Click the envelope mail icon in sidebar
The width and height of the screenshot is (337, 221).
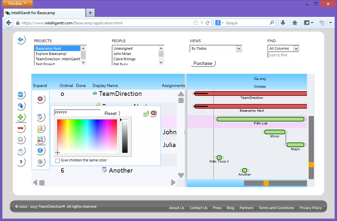coord(20,151)
